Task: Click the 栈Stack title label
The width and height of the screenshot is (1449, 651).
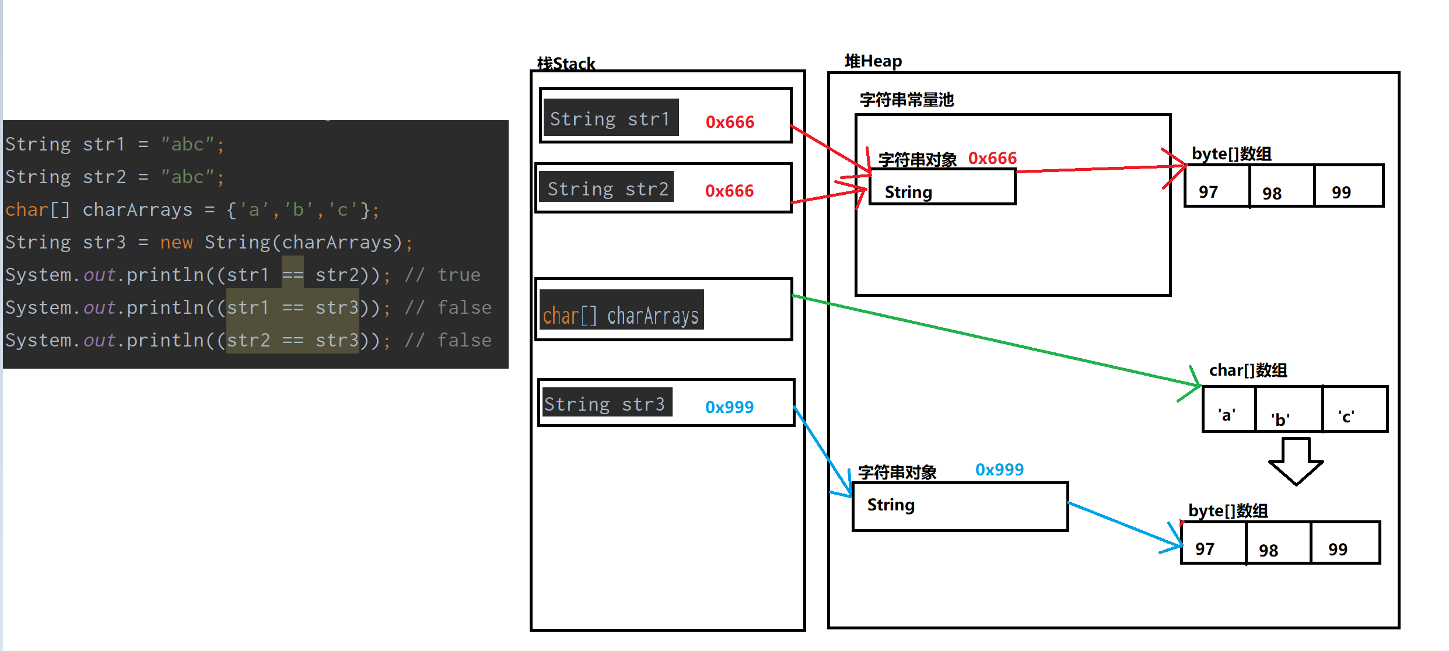Action: tap(566, 63)
